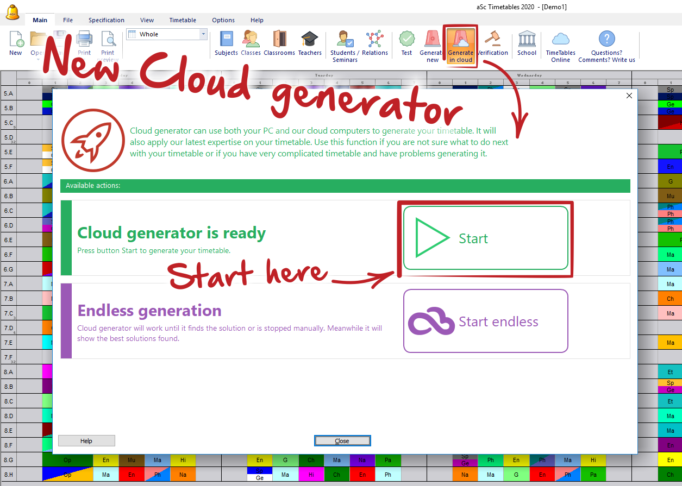Click the Start endless button
This screenshot has width=682, height=486.
(485, 321)
